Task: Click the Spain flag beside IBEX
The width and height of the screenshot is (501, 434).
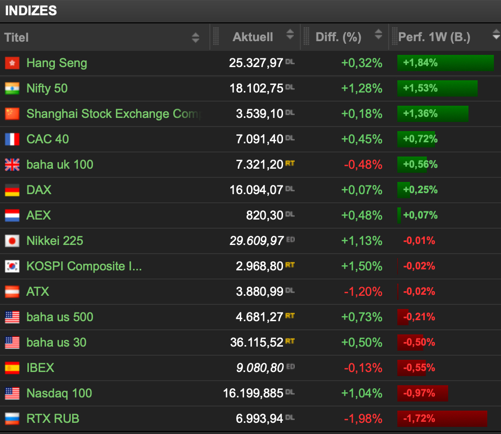Action: (x=12, y=368)
